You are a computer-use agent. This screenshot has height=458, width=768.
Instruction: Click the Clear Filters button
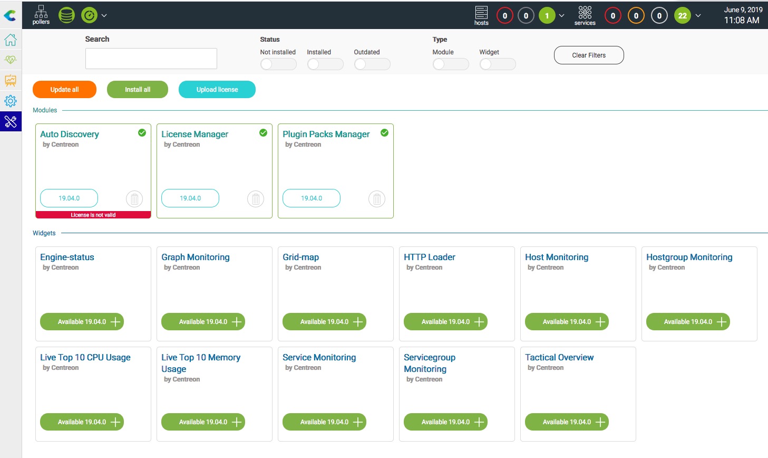[x=589, y=55]
